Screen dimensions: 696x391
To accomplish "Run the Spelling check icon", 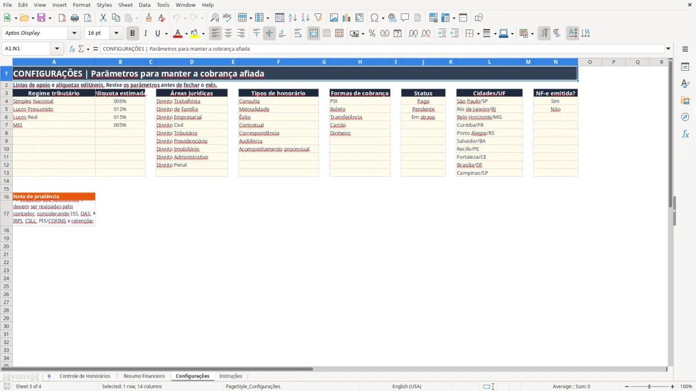I will pyautogui.click(x=227, y=18).
